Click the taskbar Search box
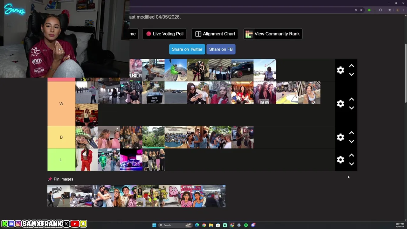This screenshot has width=407, height=229. coord(176,225)
